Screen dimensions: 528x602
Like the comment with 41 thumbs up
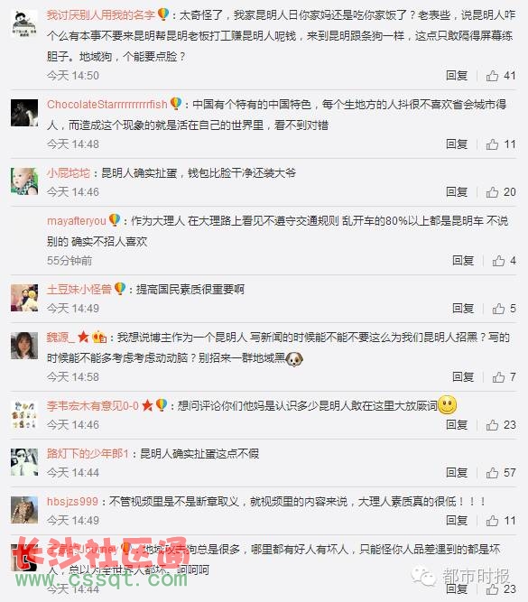tap(492, 76)
